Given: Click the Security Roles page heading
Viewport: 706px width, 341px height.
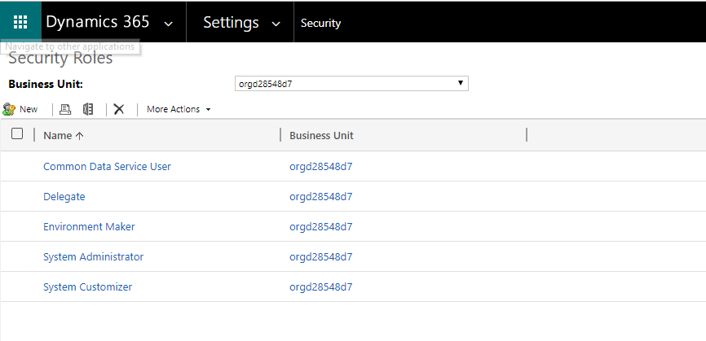Looking at the screenshot, I should coord(60,58).
